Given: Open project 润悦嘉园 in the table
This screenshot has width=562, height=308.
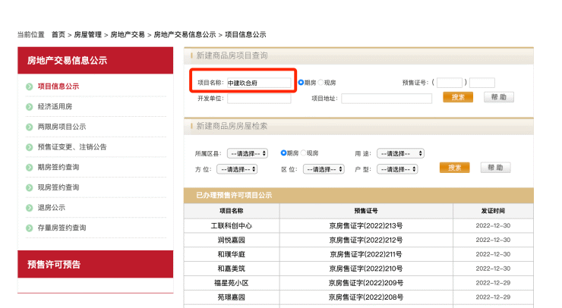Looking at the screenshot, I should pyautogui.click(x=231, y=240).
